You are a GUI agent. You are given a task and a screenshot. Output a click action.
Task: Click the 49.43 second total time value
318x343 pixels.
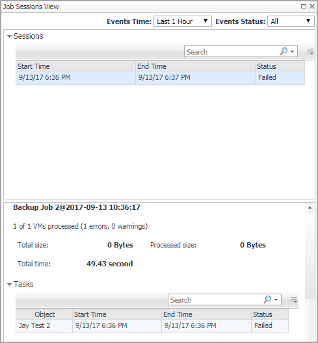pyautogui.click(x=109, y=264)
